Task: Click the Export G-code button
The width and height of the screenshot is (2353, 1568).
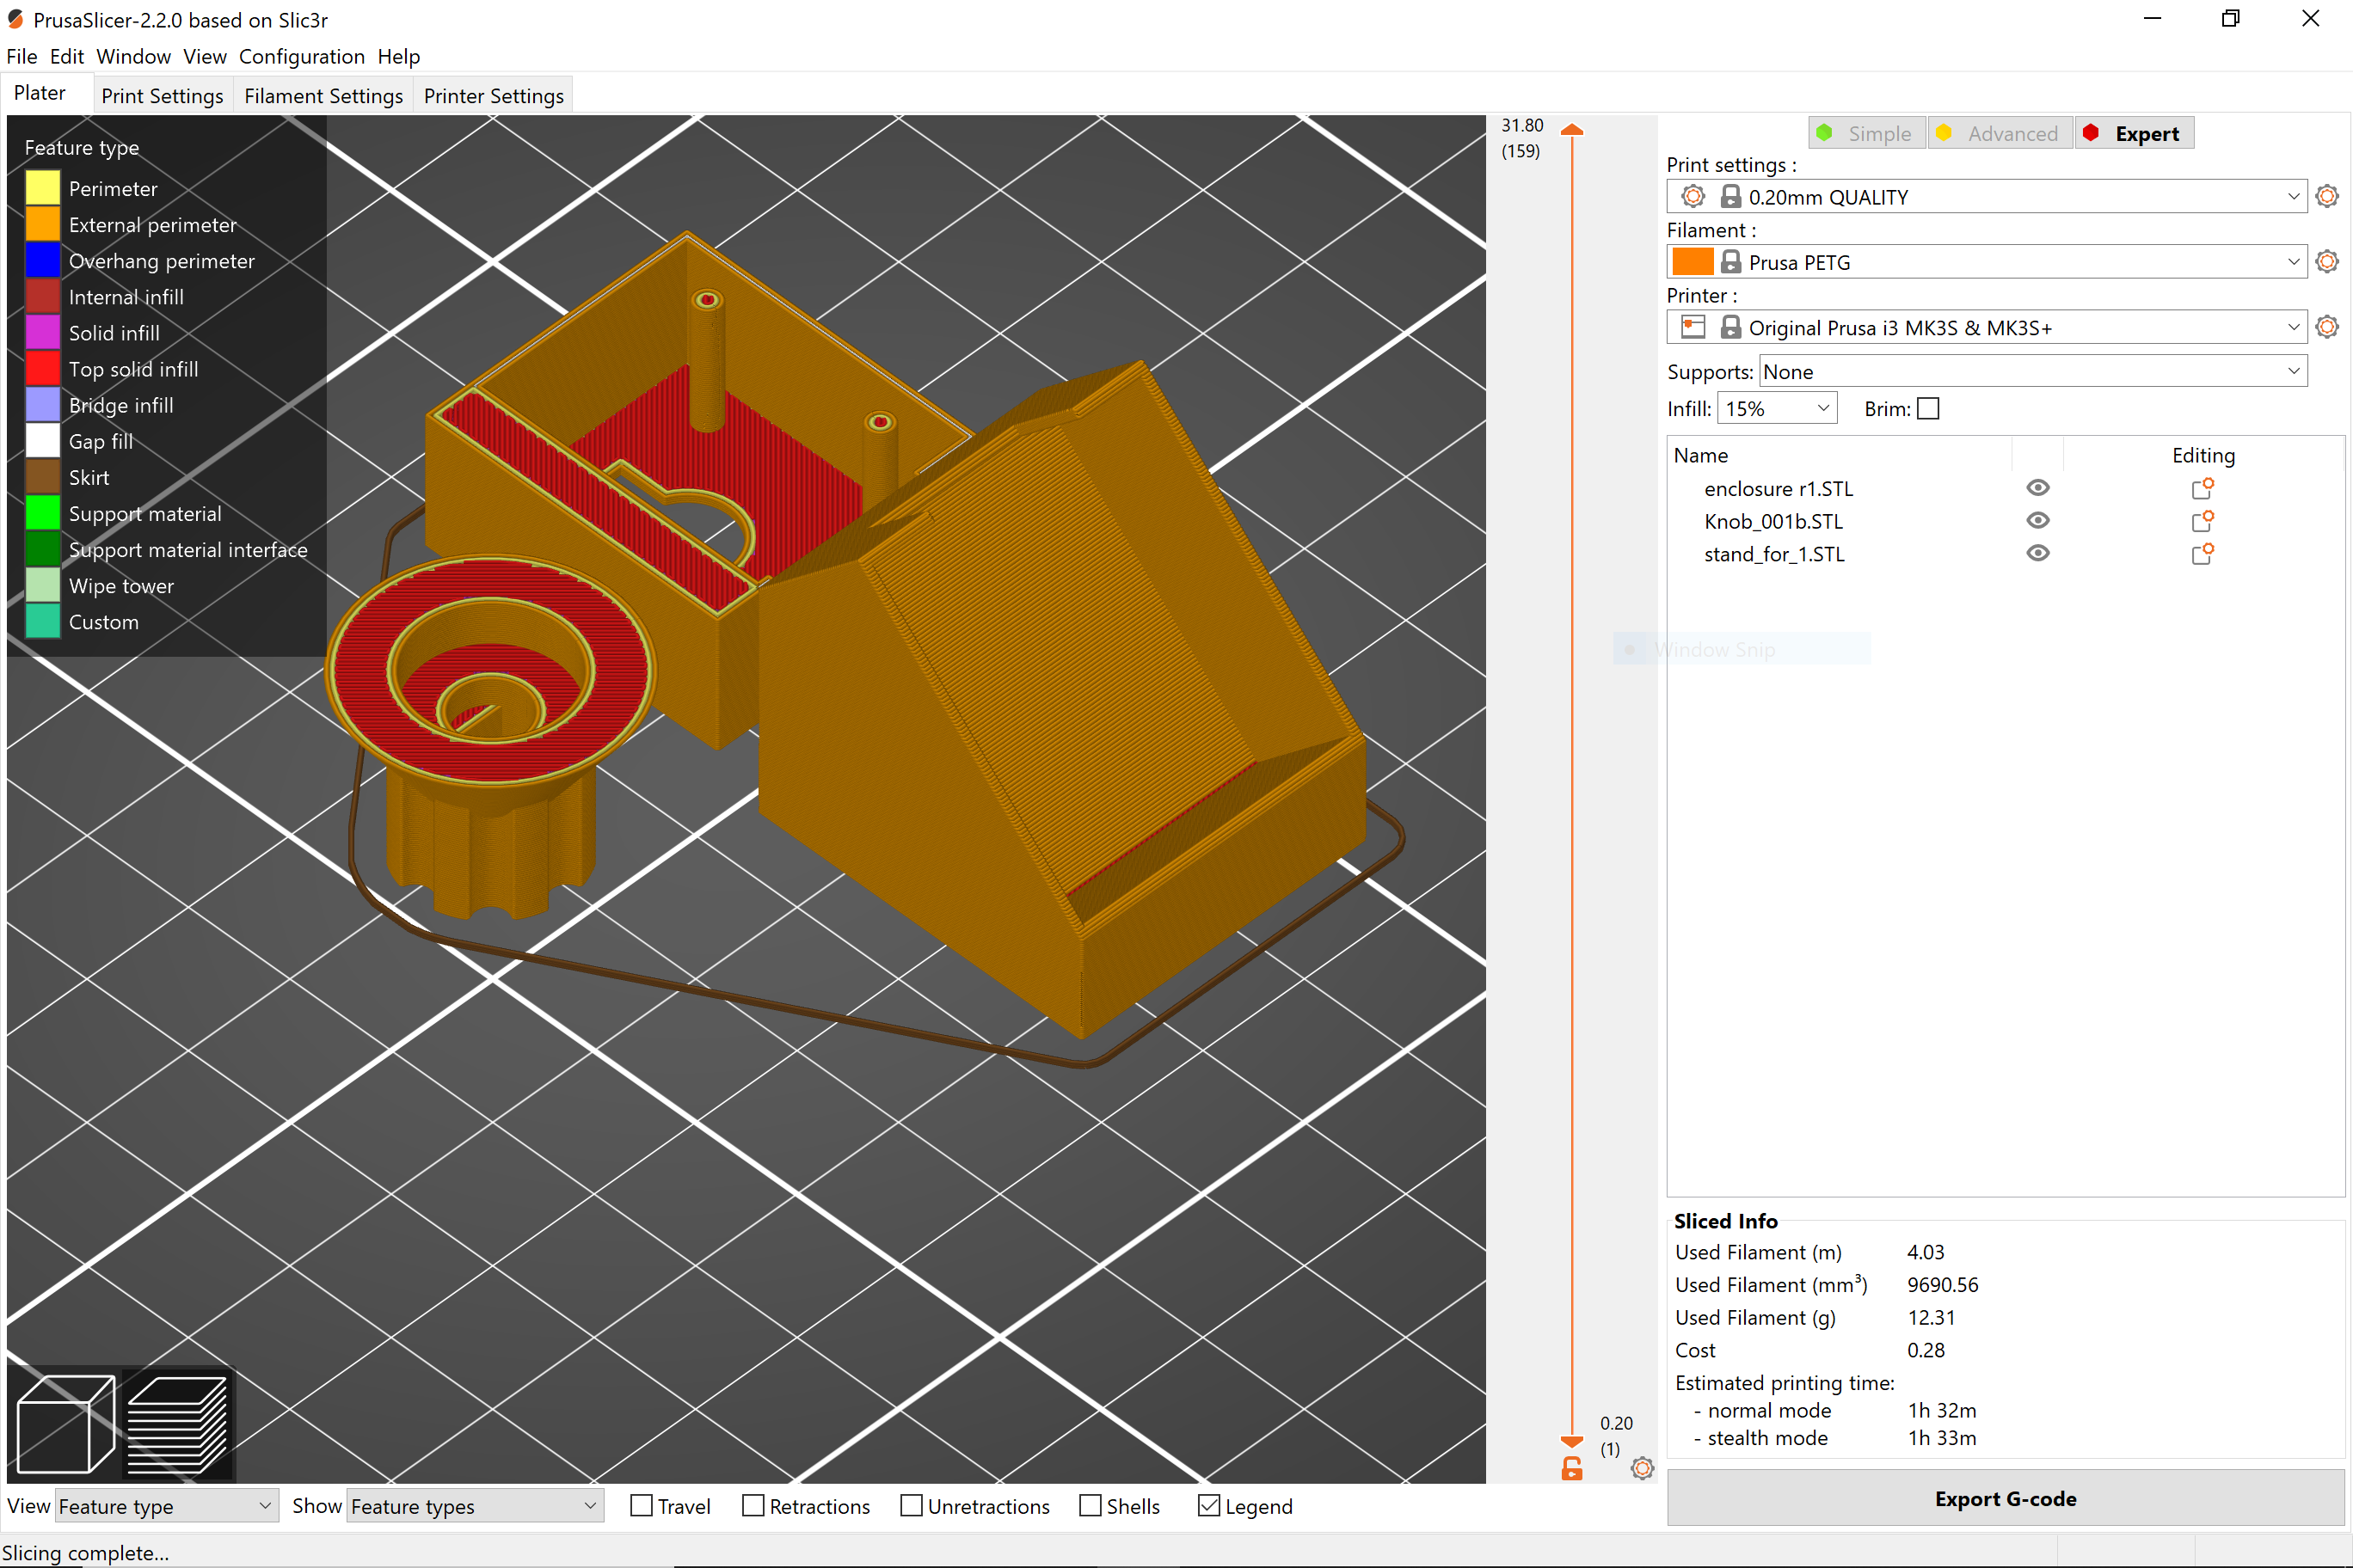Action: coord(2006,1499)
